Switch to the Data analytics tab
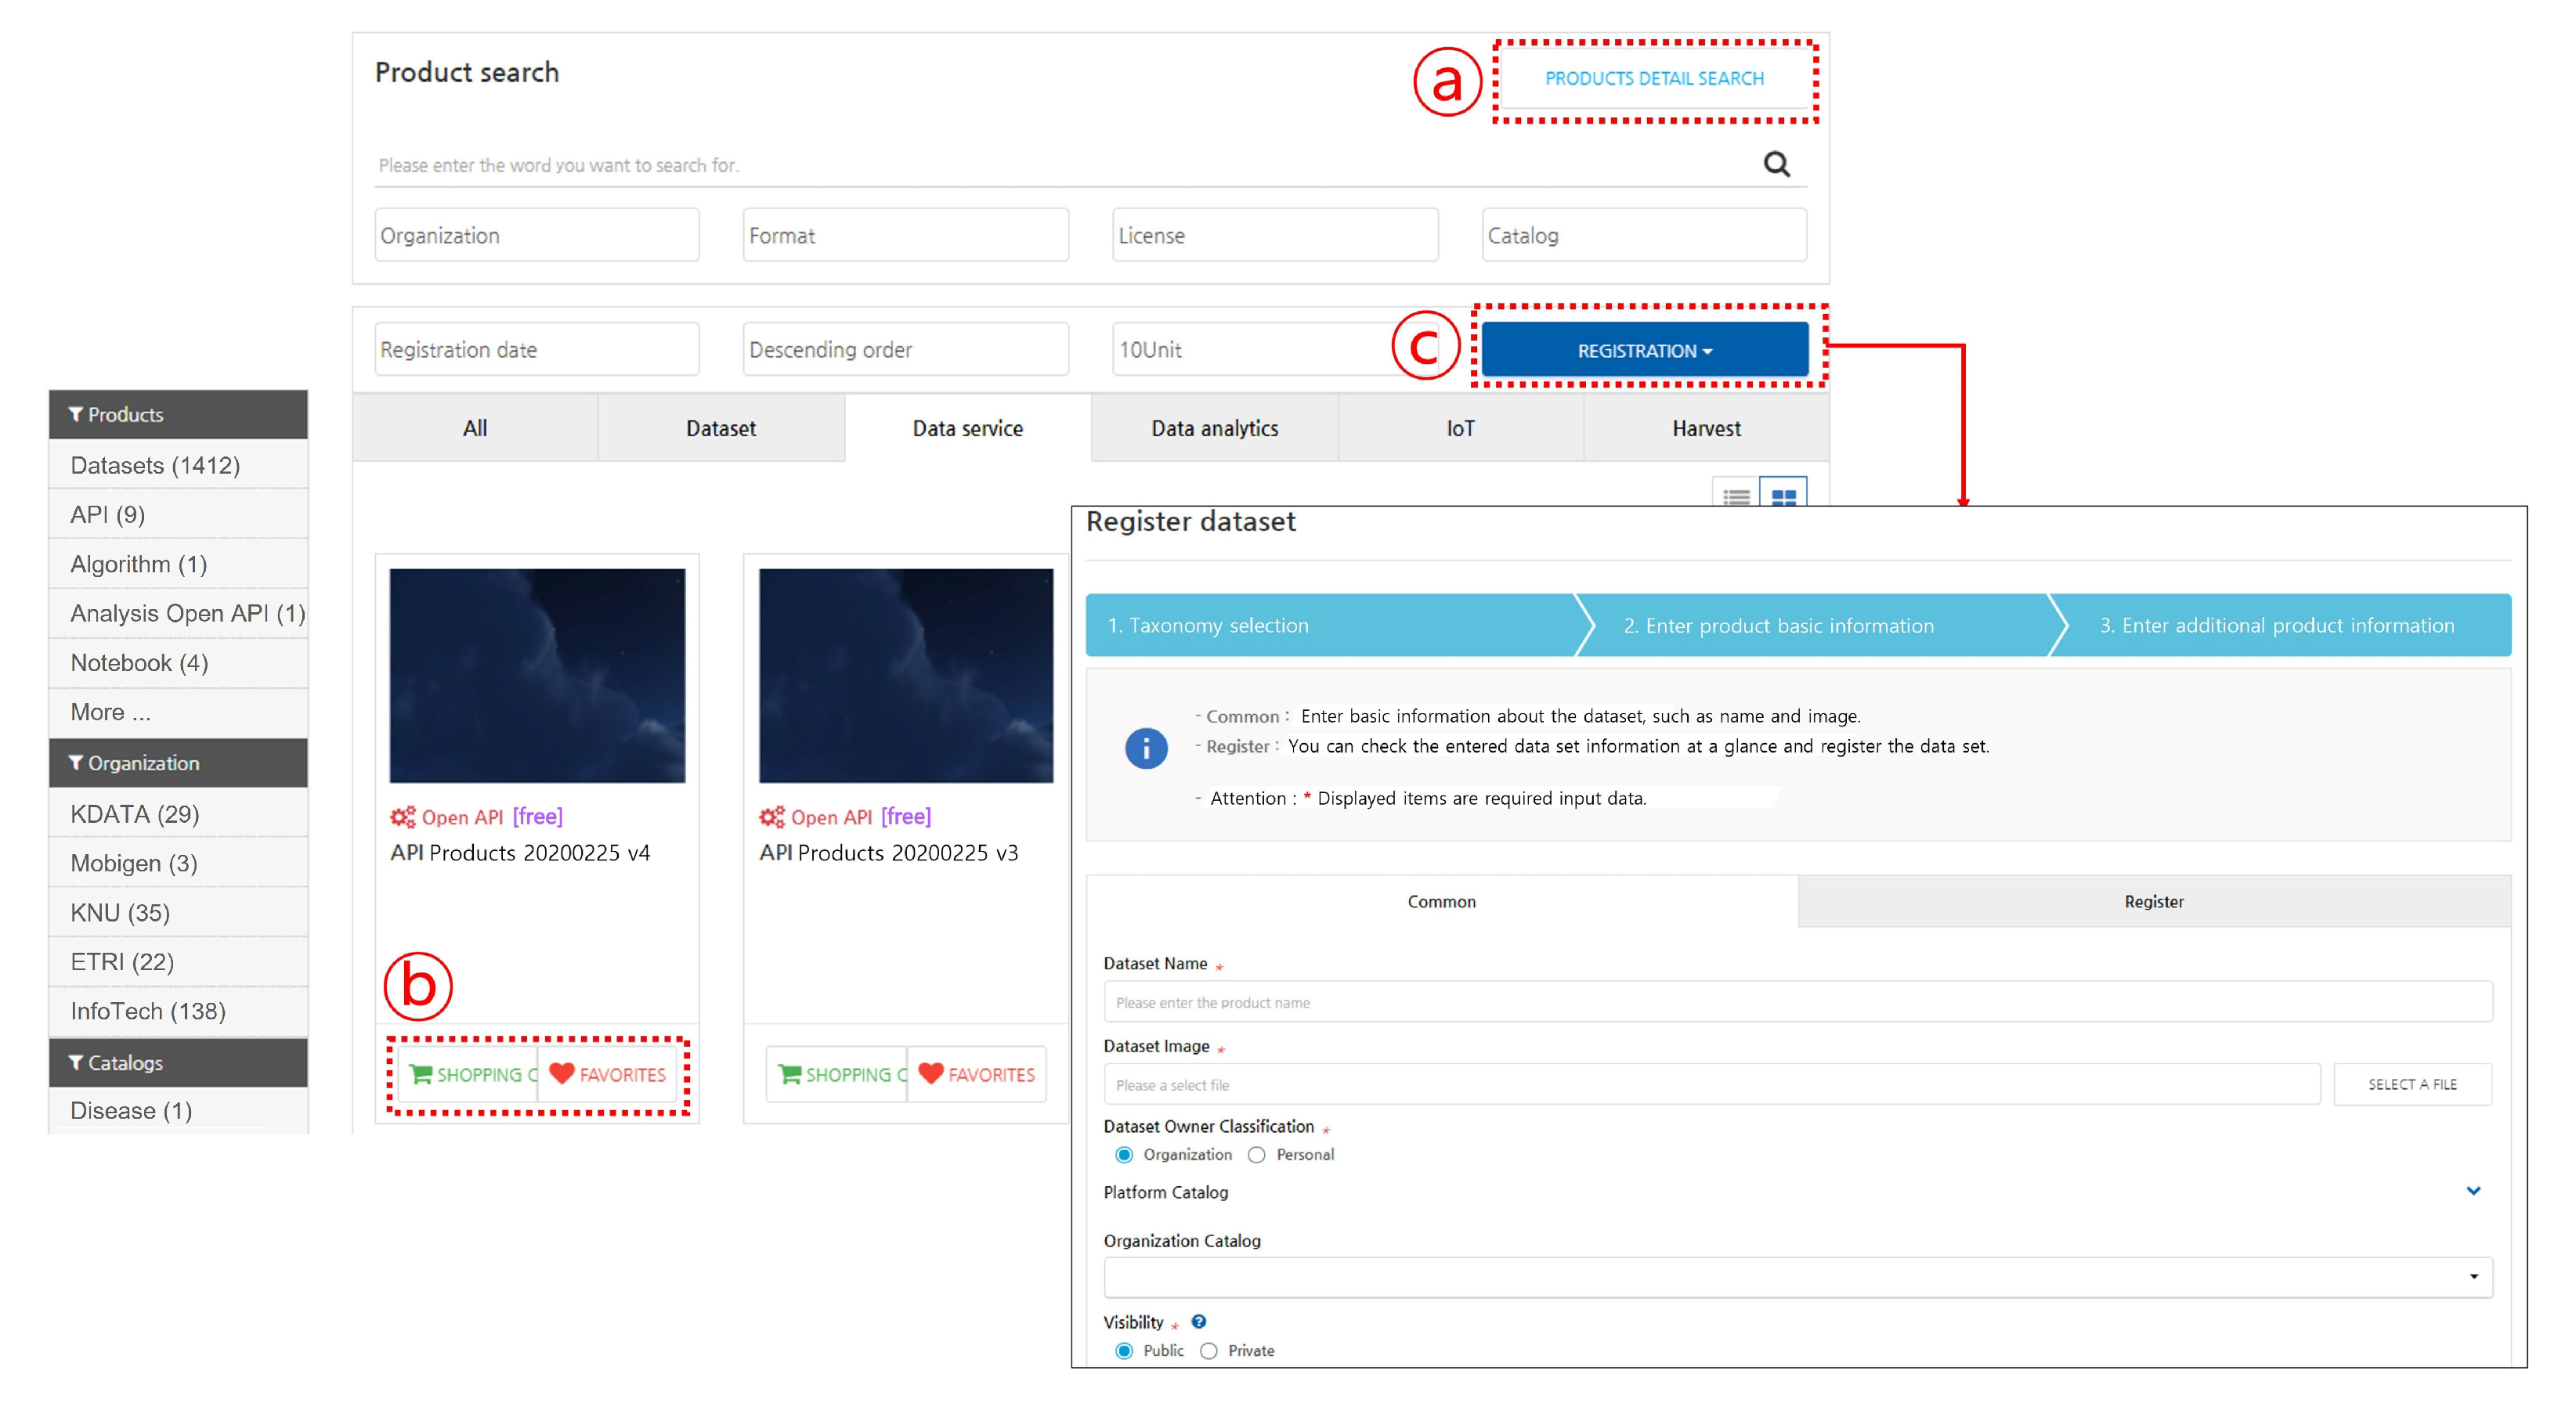The width and height of the screenshot is (2576, 1410). tap(1214, 429)
